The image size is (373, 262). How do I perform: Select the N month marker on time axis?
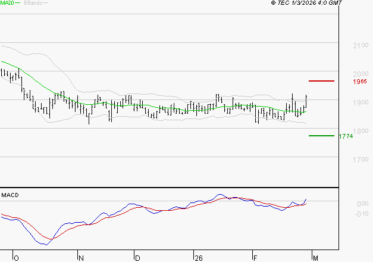click(80, 258)
